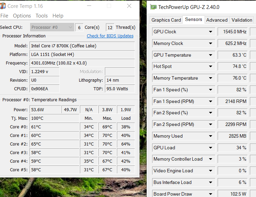The height and width of the screenshot is (197, 256).
Task: Click Board Power Draw value 102.5 W
Action: pyautogui.click(x=233, y=194)
